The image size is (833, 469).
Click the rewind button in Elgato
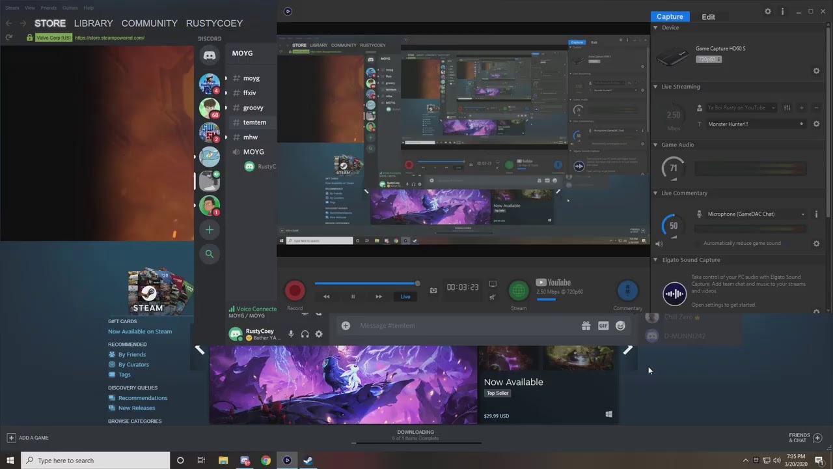[327, 296]
